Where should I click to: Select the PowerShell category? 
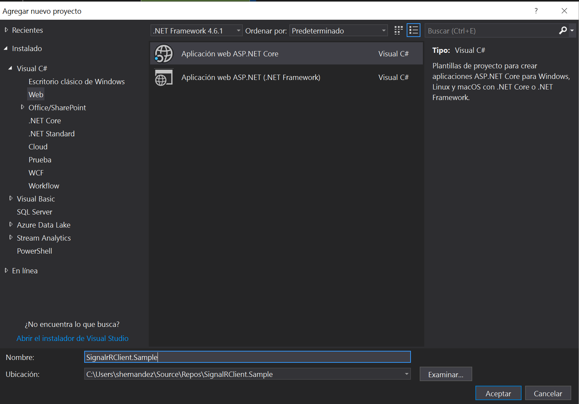pyautogui.click(x=35, y=251)
